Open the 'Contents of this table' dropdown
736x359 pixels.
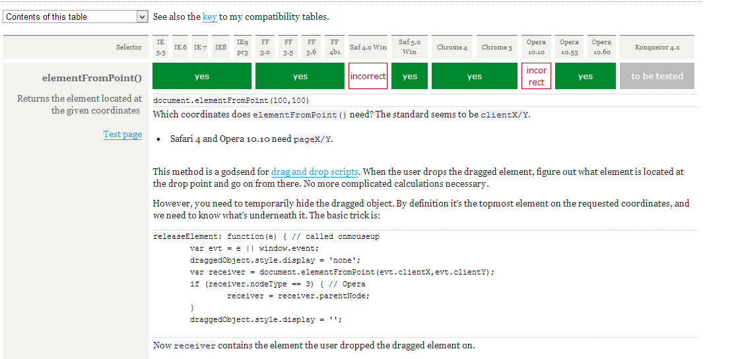click(x=75, y=17)
